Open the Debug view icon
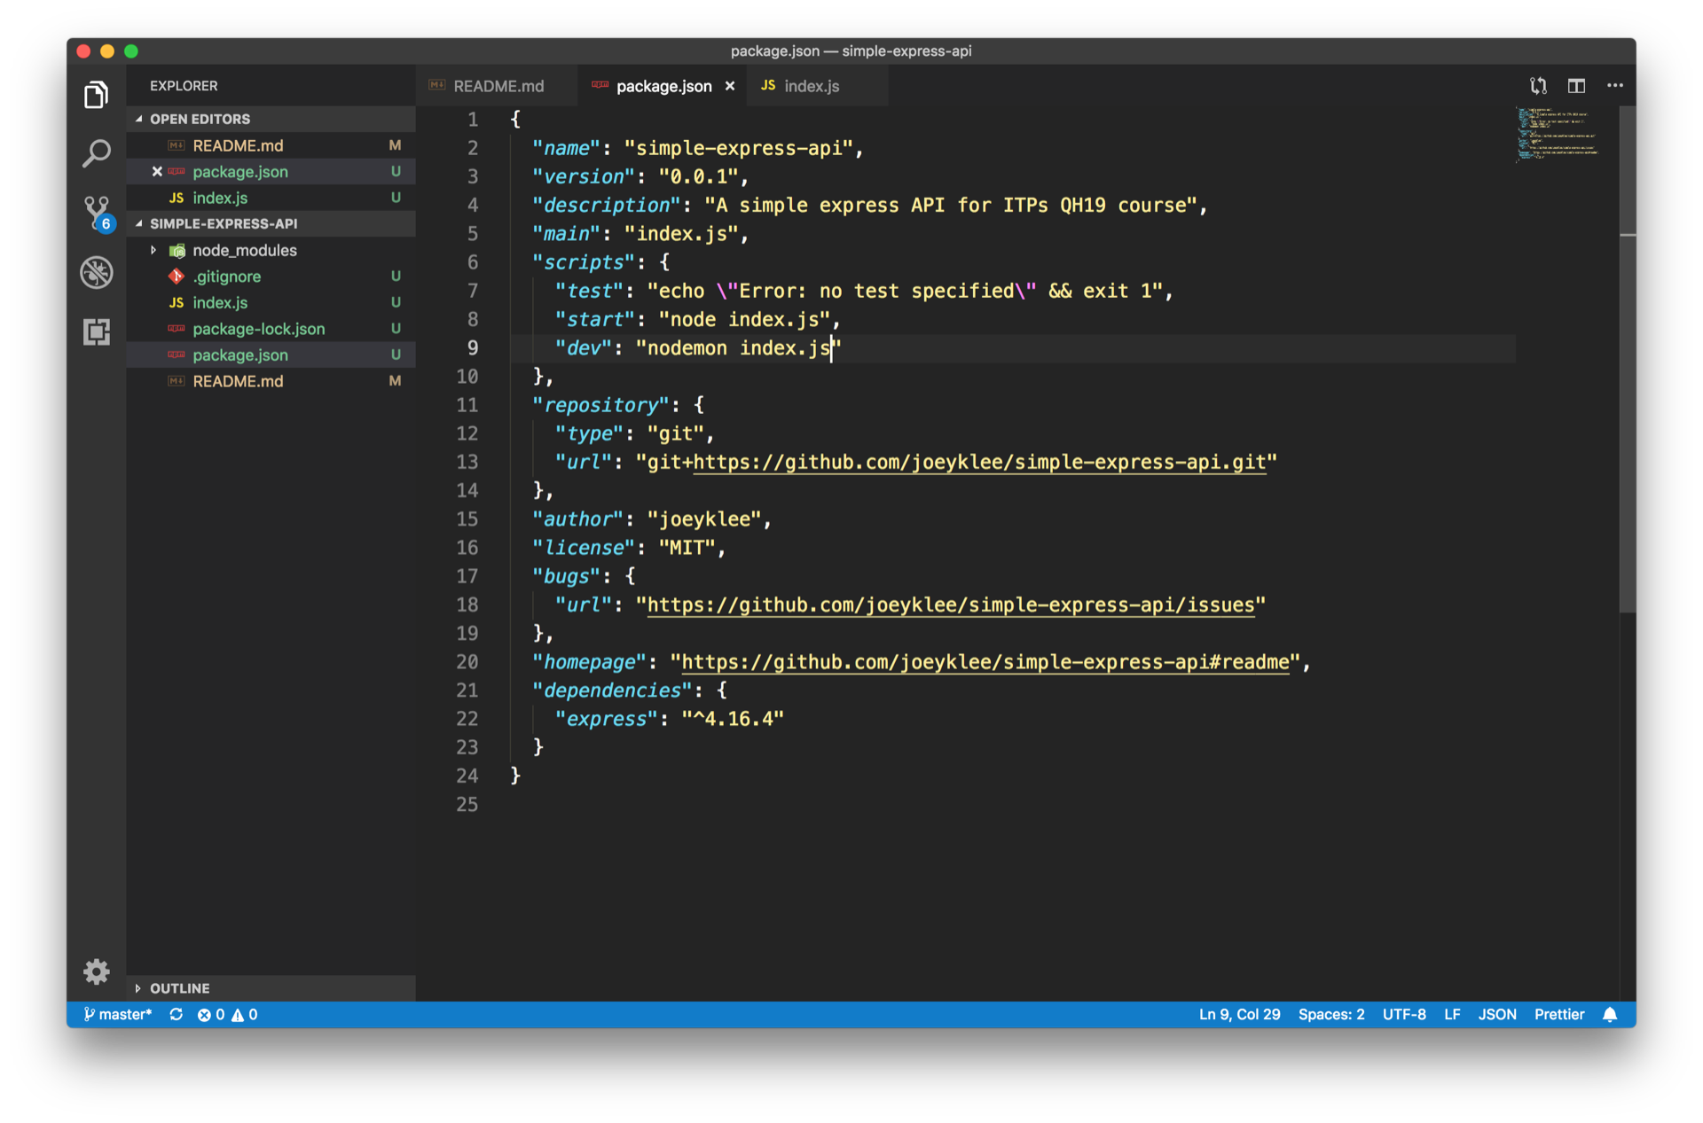The image size is (1703, 1123). (x=96, y=272)
